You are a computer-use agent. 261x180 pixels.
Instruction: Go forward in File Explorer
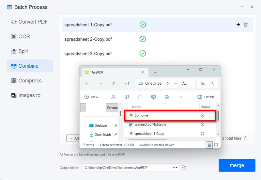(100, 83)
